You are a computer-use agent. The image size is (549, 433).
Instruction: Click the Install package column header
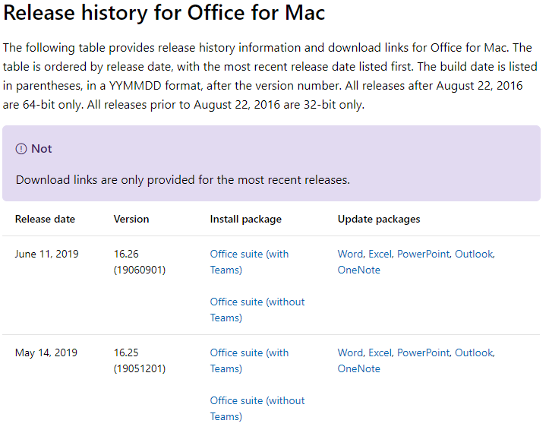coord(246,220)
